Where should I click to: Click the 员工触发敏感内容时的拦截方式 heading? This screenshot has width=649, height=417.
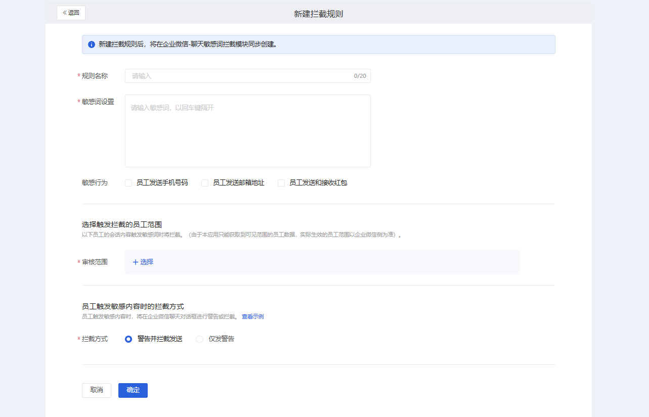(133, 306)
